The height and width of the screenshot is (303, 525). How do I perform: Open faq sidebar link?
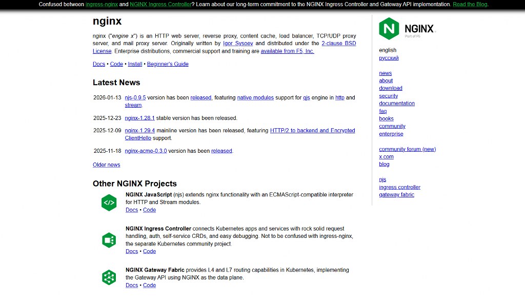tap(382, 111)
